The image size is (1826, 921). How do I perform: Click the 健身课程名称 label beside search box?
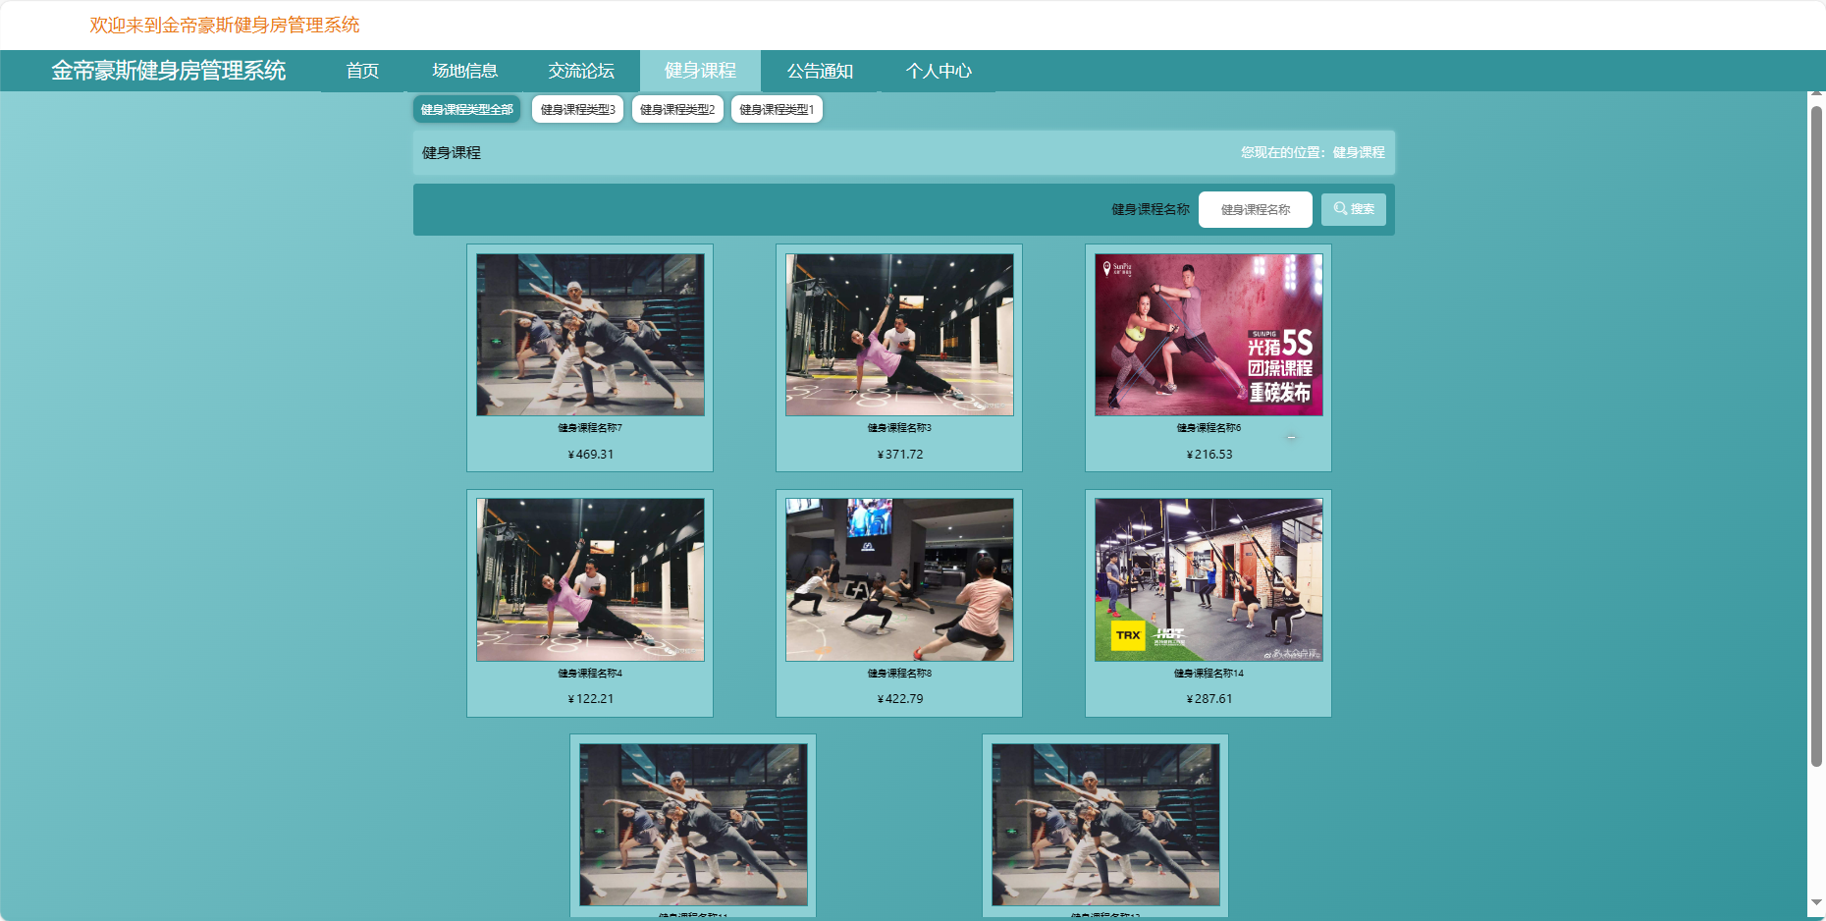coord(1151,209)
